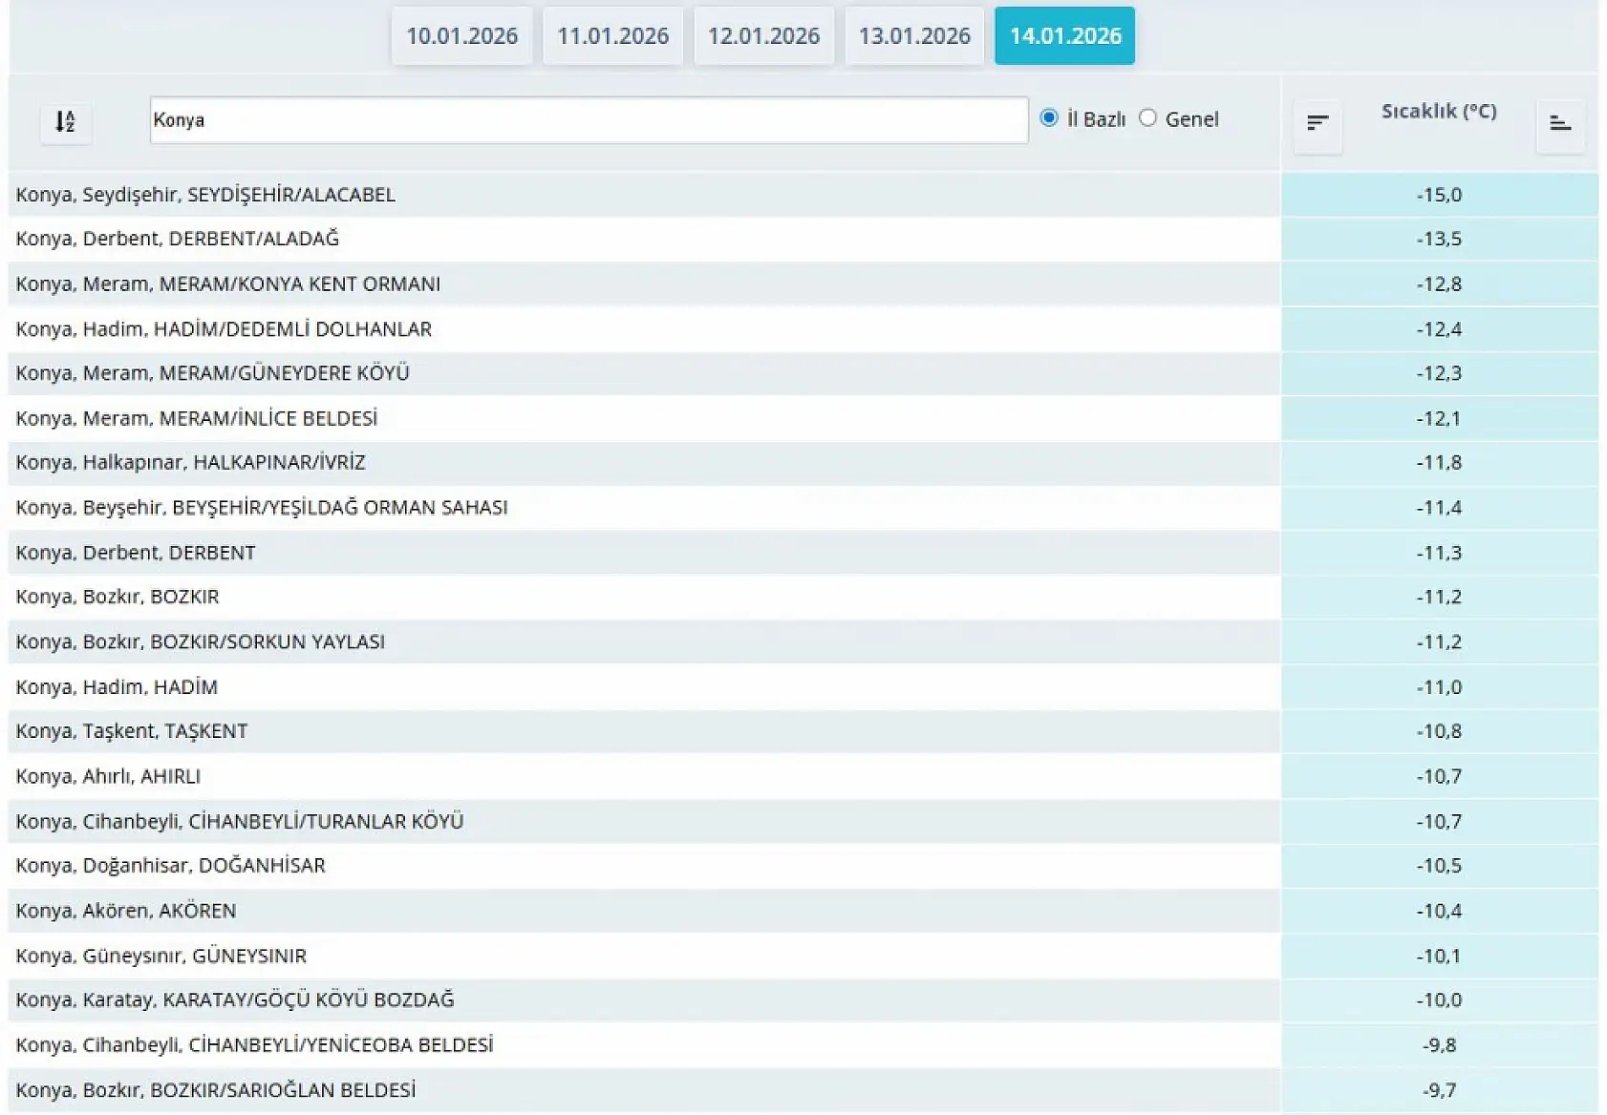Image resolution: width=1607 pixels, height=1115 pixels.
Task: Click sort icon right of Sıcaklık header
Action: coord(1560,123)
